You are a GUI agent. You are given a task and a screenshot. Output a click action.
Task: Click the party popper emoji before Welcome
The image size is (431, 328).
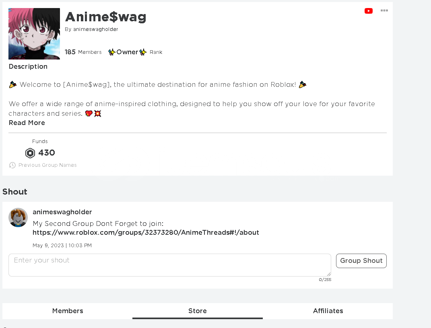coord(12,84)
